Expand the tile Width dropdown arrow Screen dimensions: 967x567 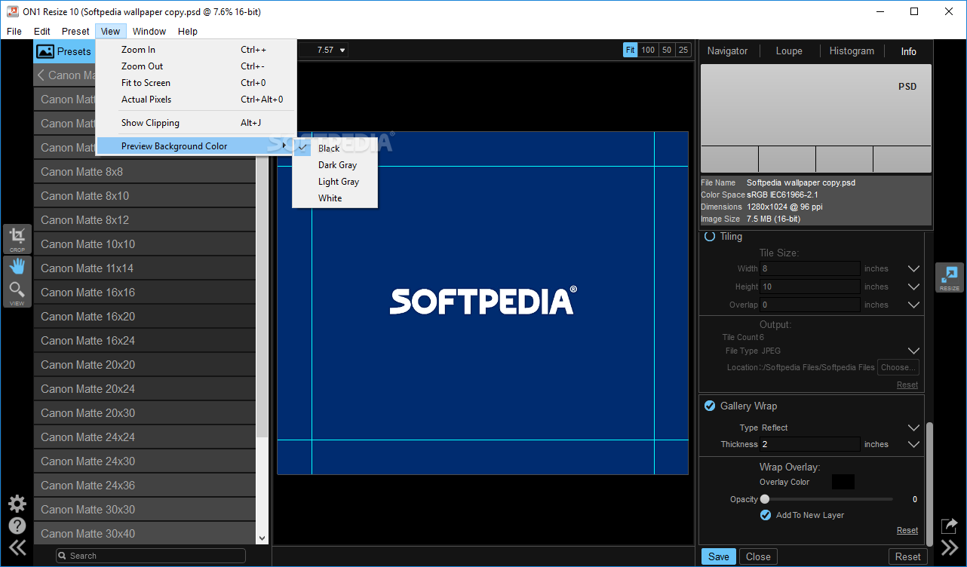(x=913, y=268)
